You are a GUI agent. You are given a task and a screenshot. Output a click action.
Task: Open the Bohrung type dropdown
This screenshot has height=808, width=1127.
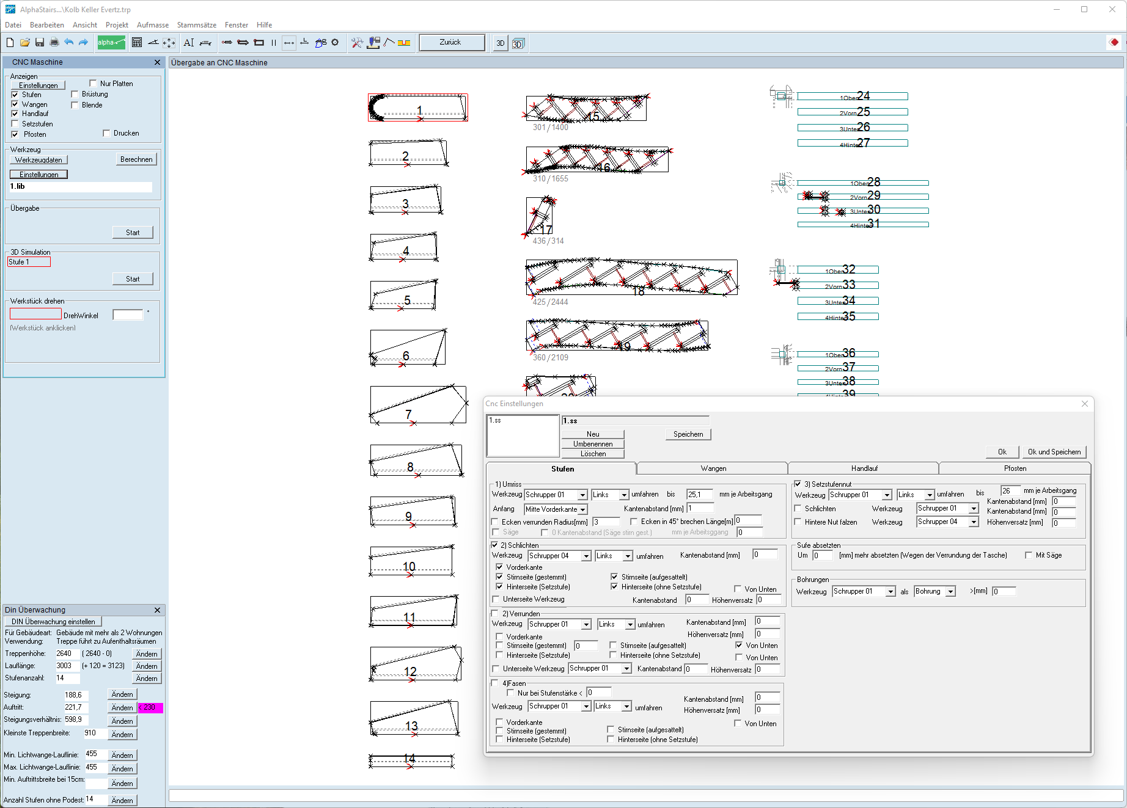click(950, 591)
